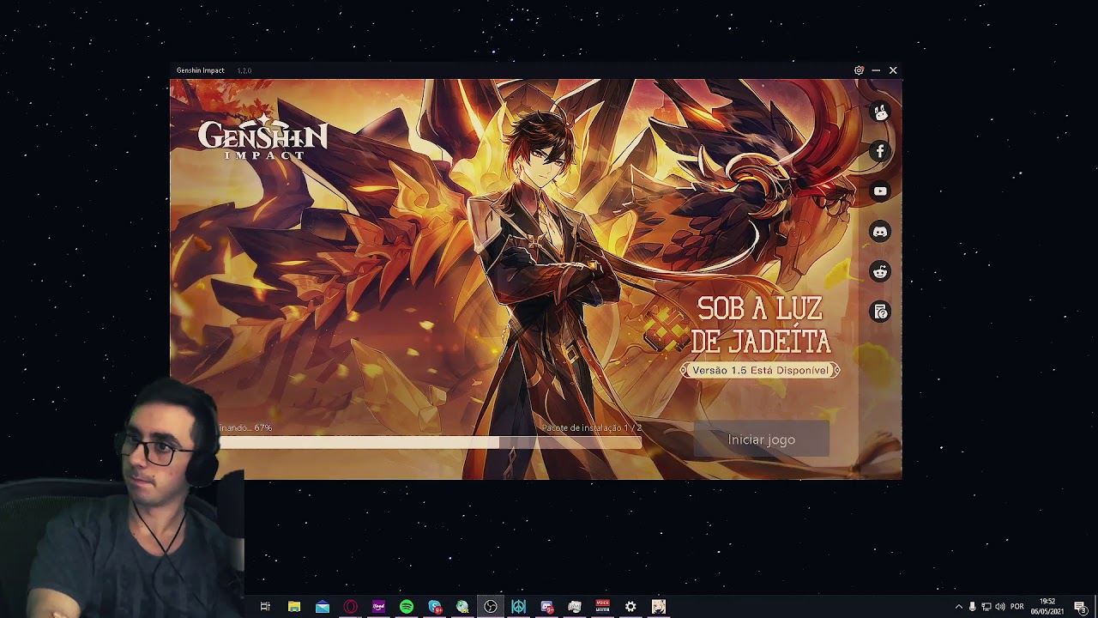The height and width of the screenshot is (618, 1098).
Task: Open the microphone tray icon
Action: (972, 607)
